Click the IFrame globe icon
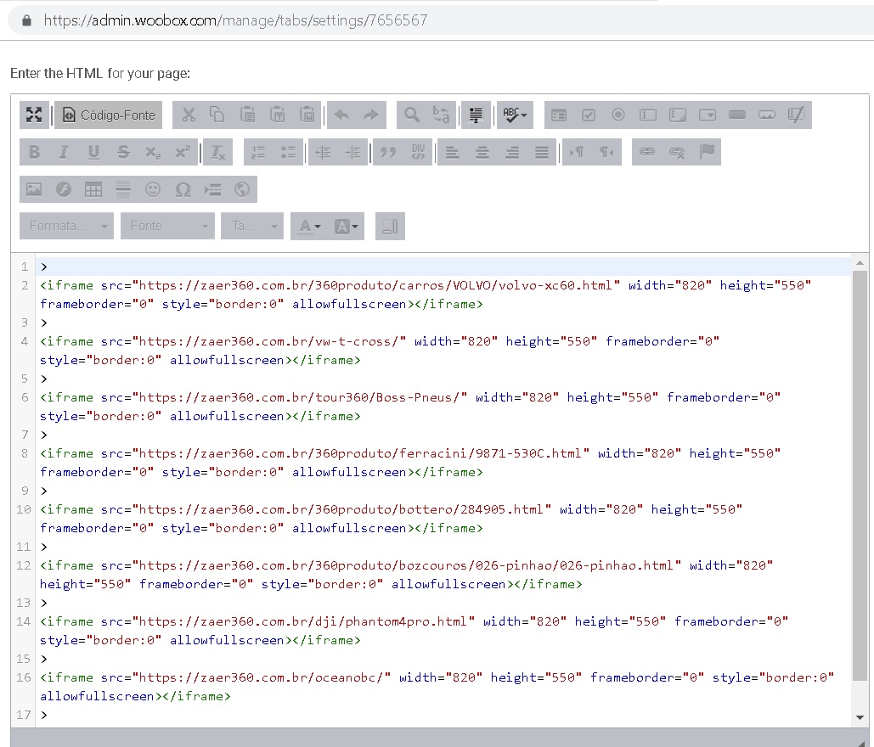 242,189
